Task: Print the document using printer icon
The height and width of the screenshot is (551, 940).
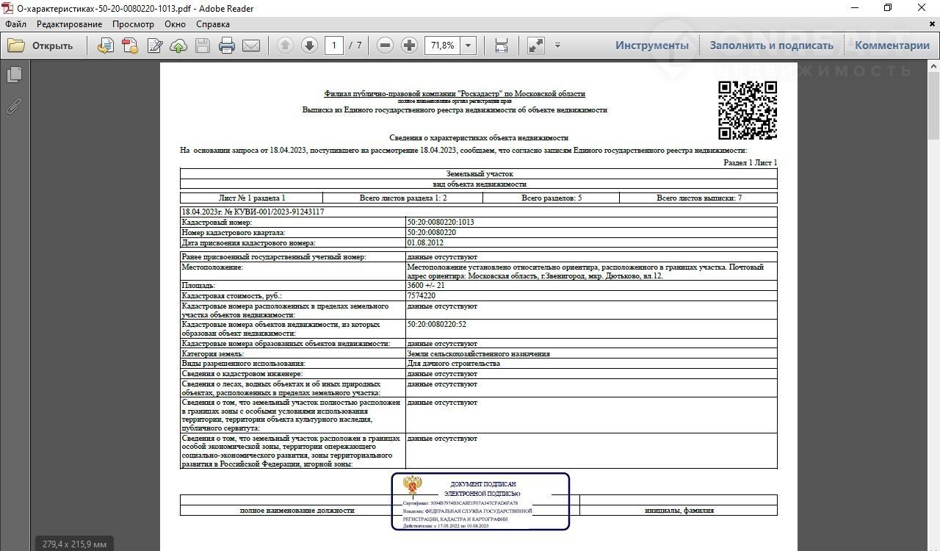Action: (x=227, y=46)
